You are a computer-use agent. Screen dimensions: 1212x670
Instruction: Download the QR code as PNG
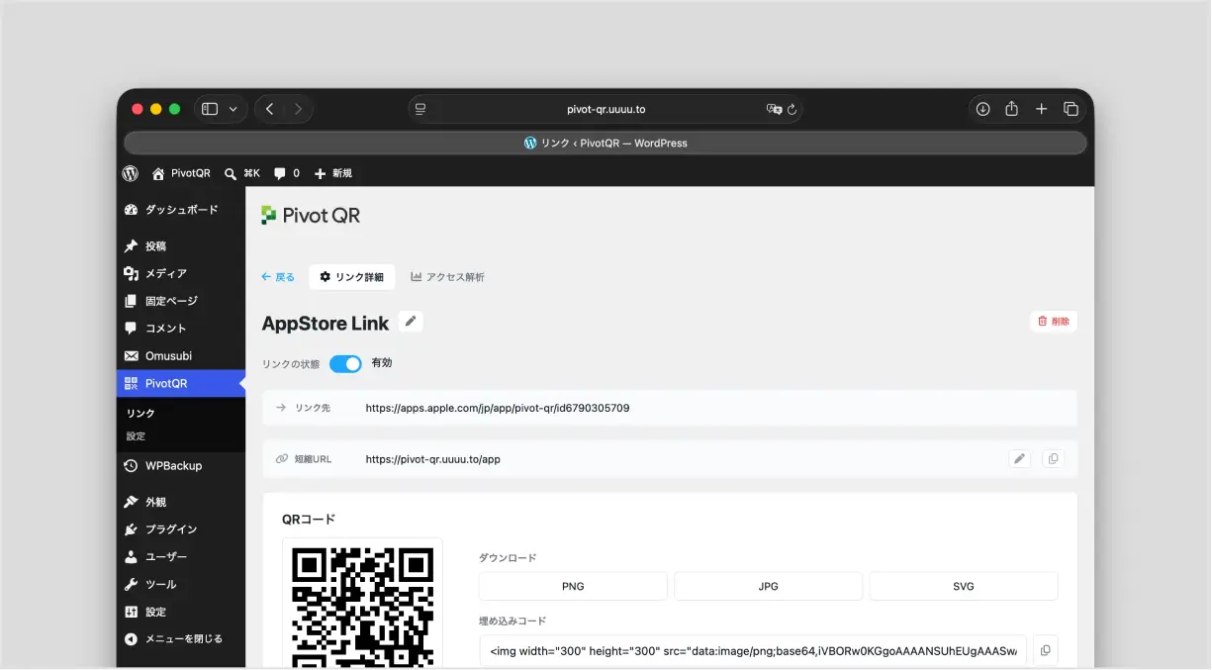[573, 586]
